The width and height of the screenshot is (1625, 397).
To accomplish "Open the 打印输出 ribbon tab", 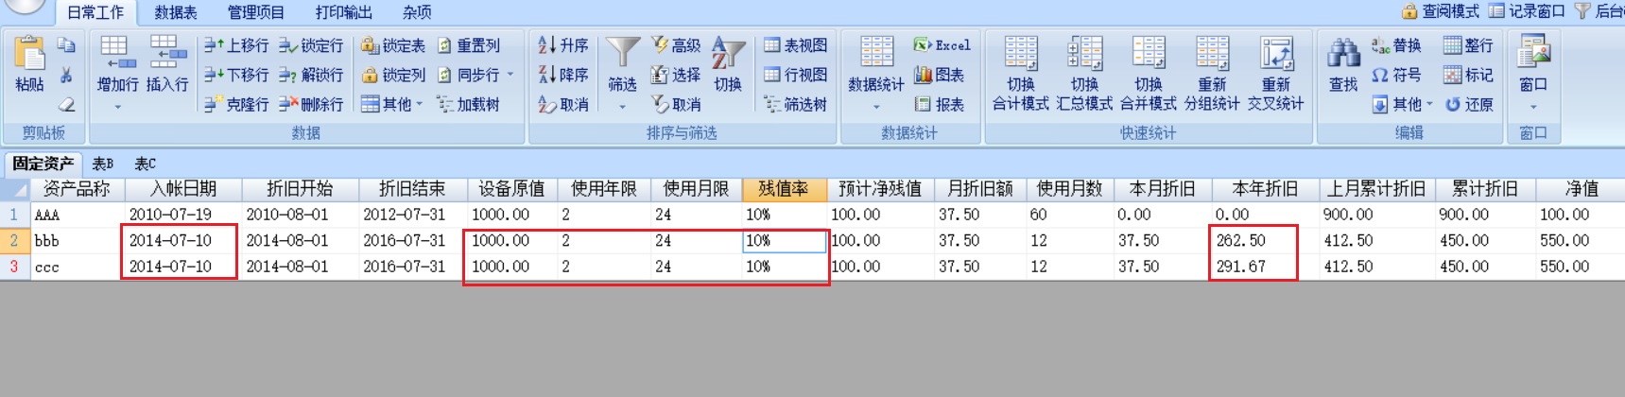I will point(343,12).
